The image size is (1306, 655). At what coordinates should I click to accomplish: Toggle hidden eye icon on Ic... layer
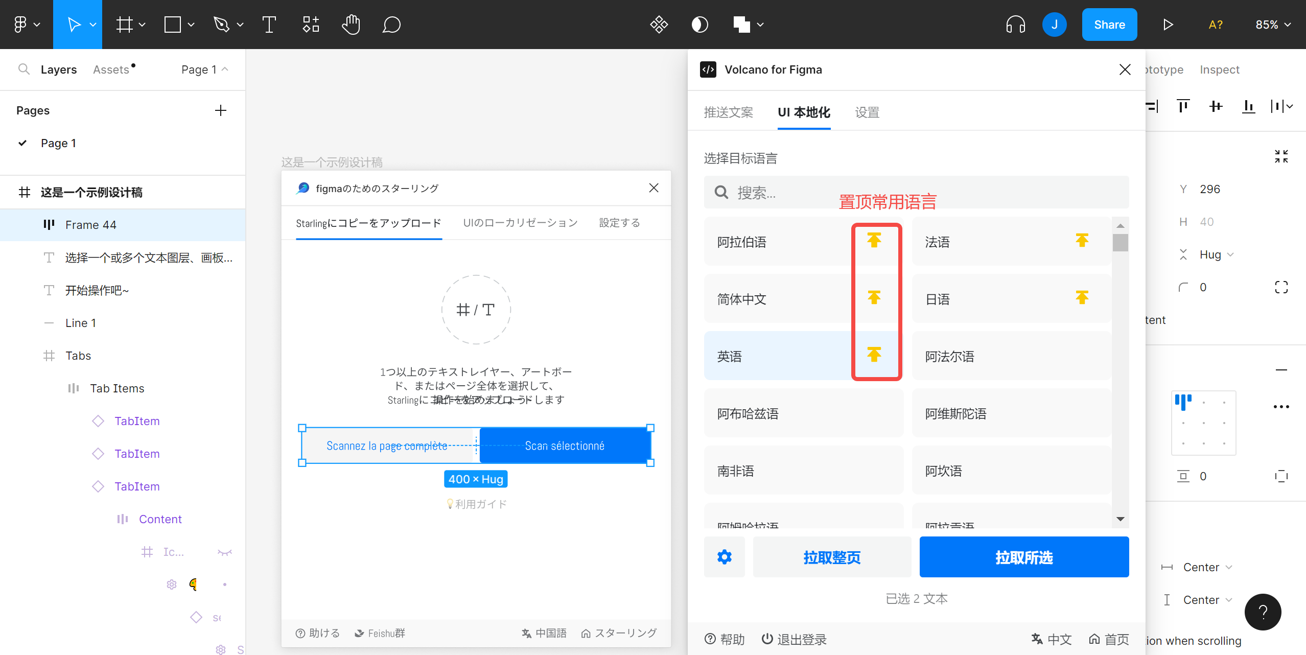[x=224, y=552]
